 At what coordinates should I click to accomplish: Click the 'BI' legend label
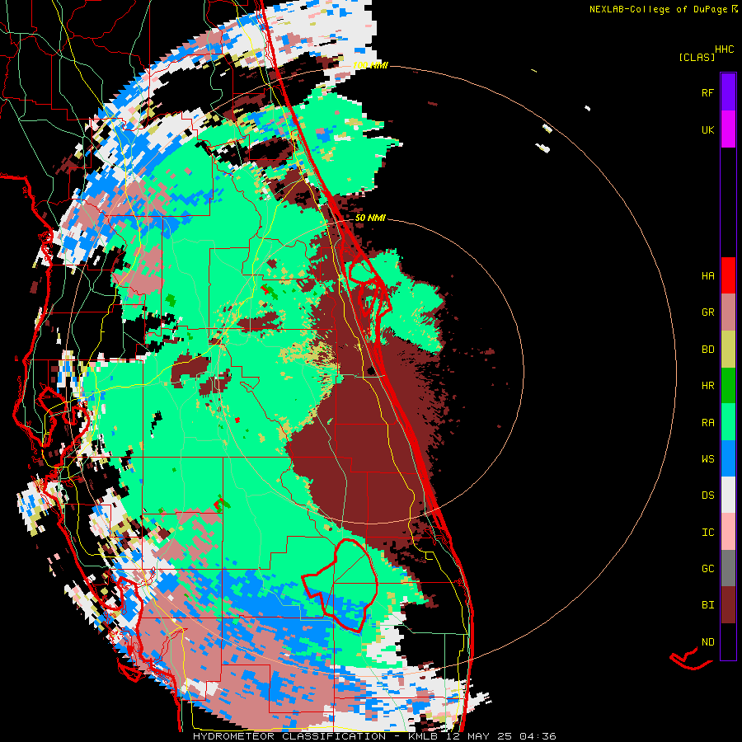pyautogui.click(x=707, y=605)
